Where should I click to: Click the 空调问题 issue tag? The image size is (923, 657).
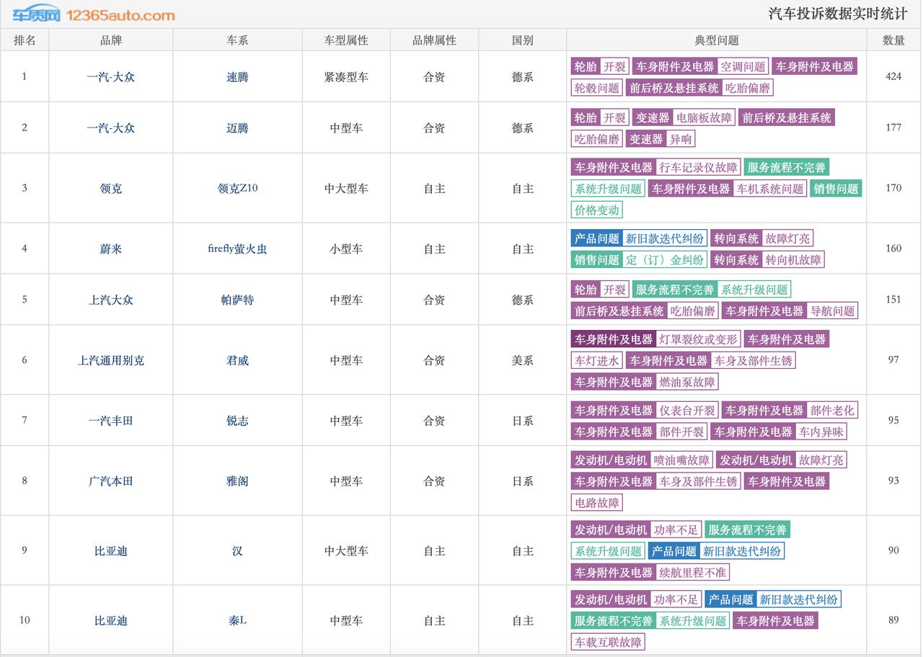coord(743,67)
